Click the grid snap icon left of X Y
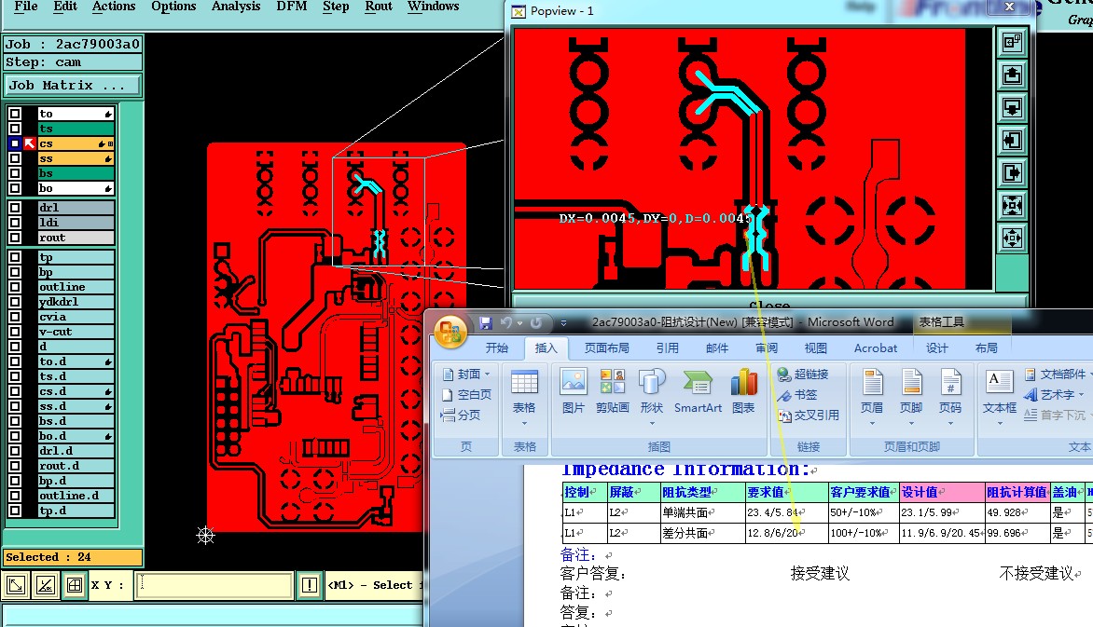 coord(75,585)
